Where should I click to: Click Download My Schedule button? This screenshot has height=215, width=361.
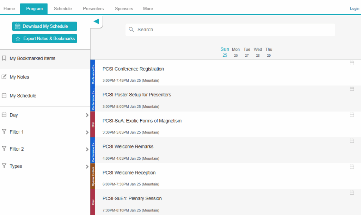coord(45,26)
